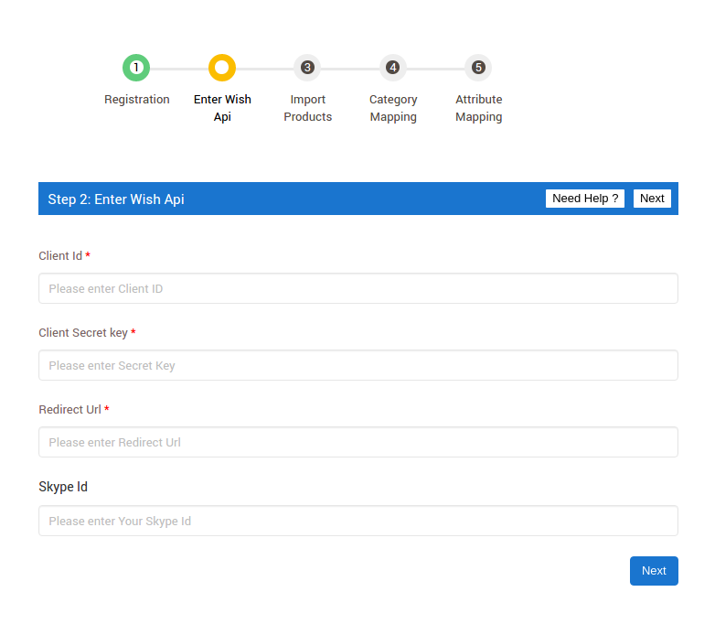Click the step 5 Attribute Mapping circle
The width and height of the screenshot is (715, 635).
(x=478, y=68)
